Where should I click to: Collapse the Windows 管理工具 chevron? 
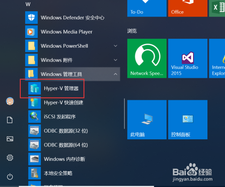[x=115, y=74]
